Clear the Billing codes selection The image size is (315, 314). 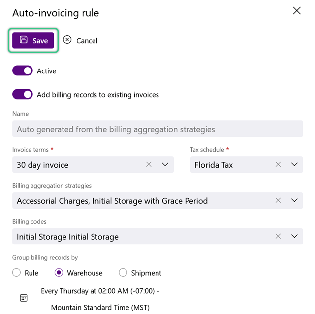coord(278,236)
